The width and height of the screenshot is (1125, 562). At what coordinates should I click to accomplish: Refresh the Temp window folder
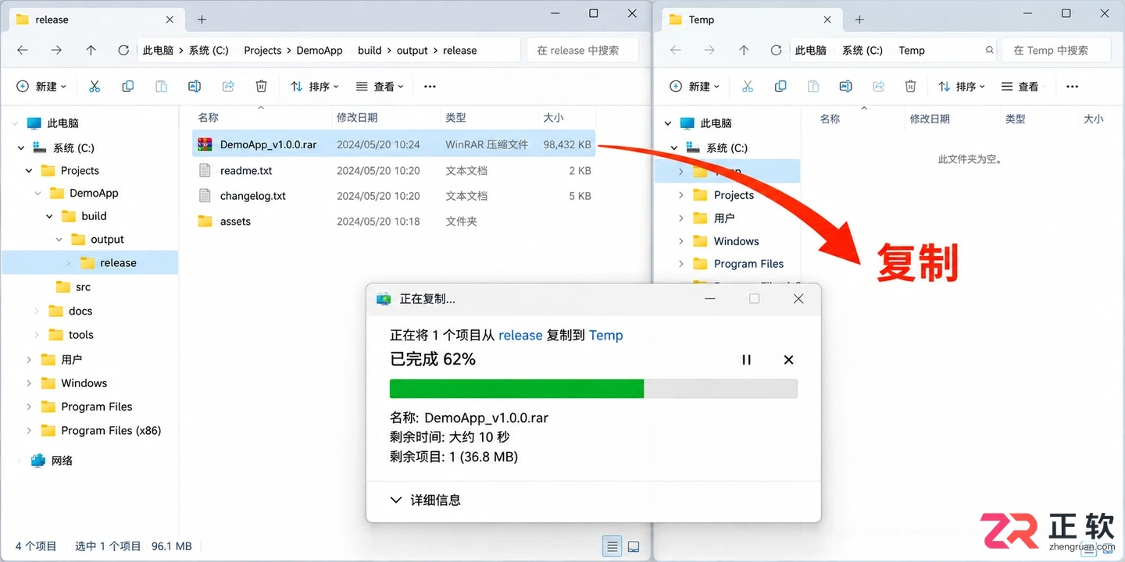(x=776, y=50)
